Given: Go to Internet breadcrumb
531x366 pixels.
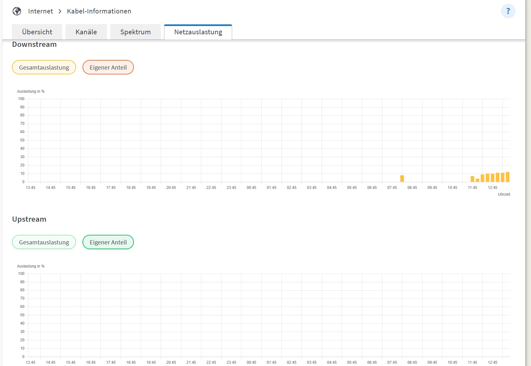Looking at the screenshot, I should point(40,11).
